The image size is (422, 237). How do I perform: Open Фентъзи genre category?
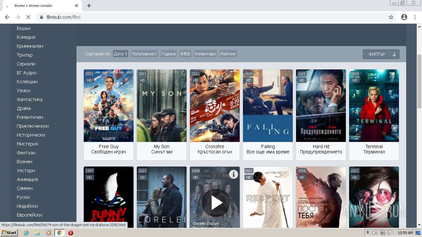coord(26,153)
